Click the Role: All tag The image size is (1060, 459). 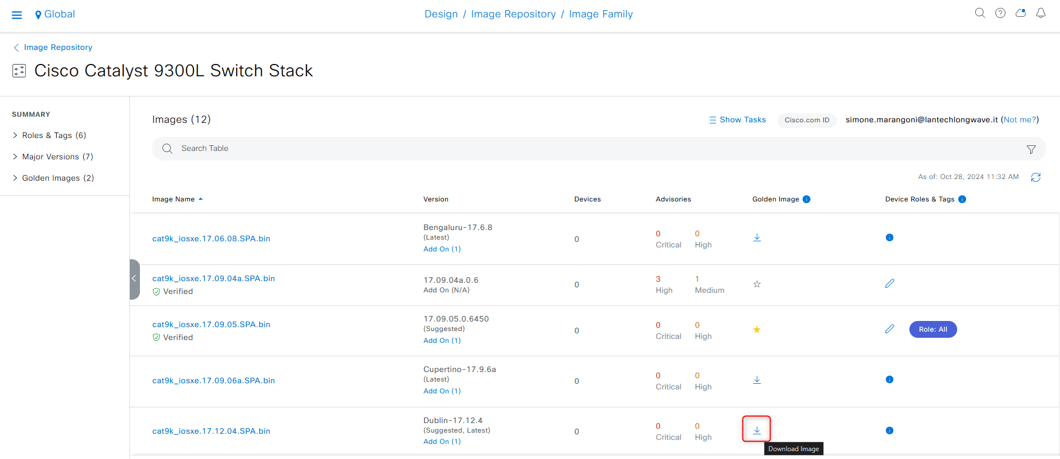(933, 329)
